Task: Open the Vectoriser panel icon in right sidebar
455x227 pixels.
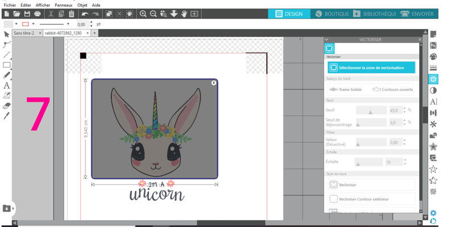Action: (433, 78)
